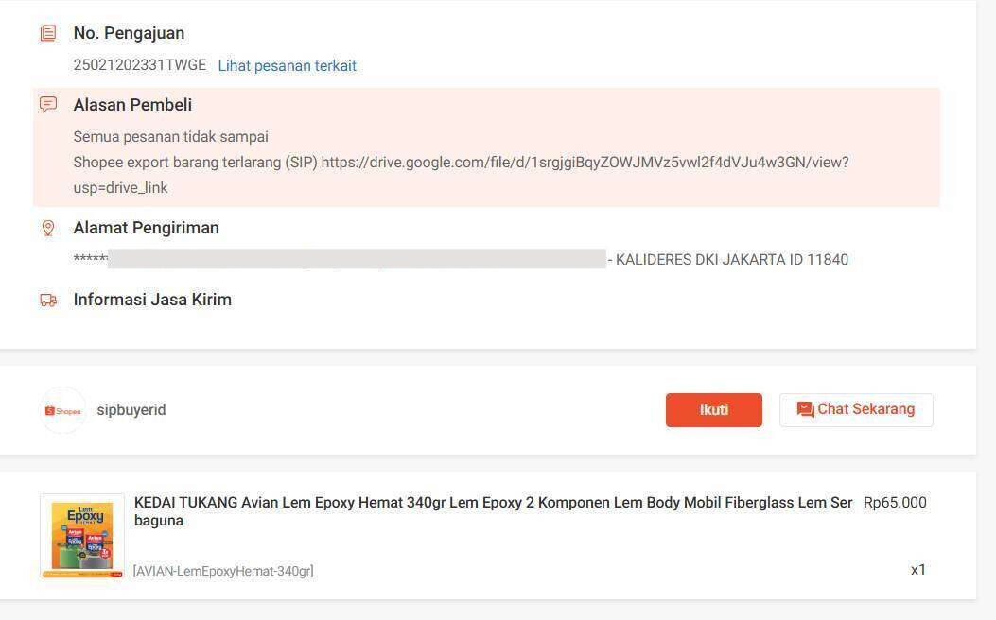This screenshot has height=620, width=996.
Task: Click the Alamat Pengiriman location pin icon
Action: pyautogui.click(x=48, y=228)
